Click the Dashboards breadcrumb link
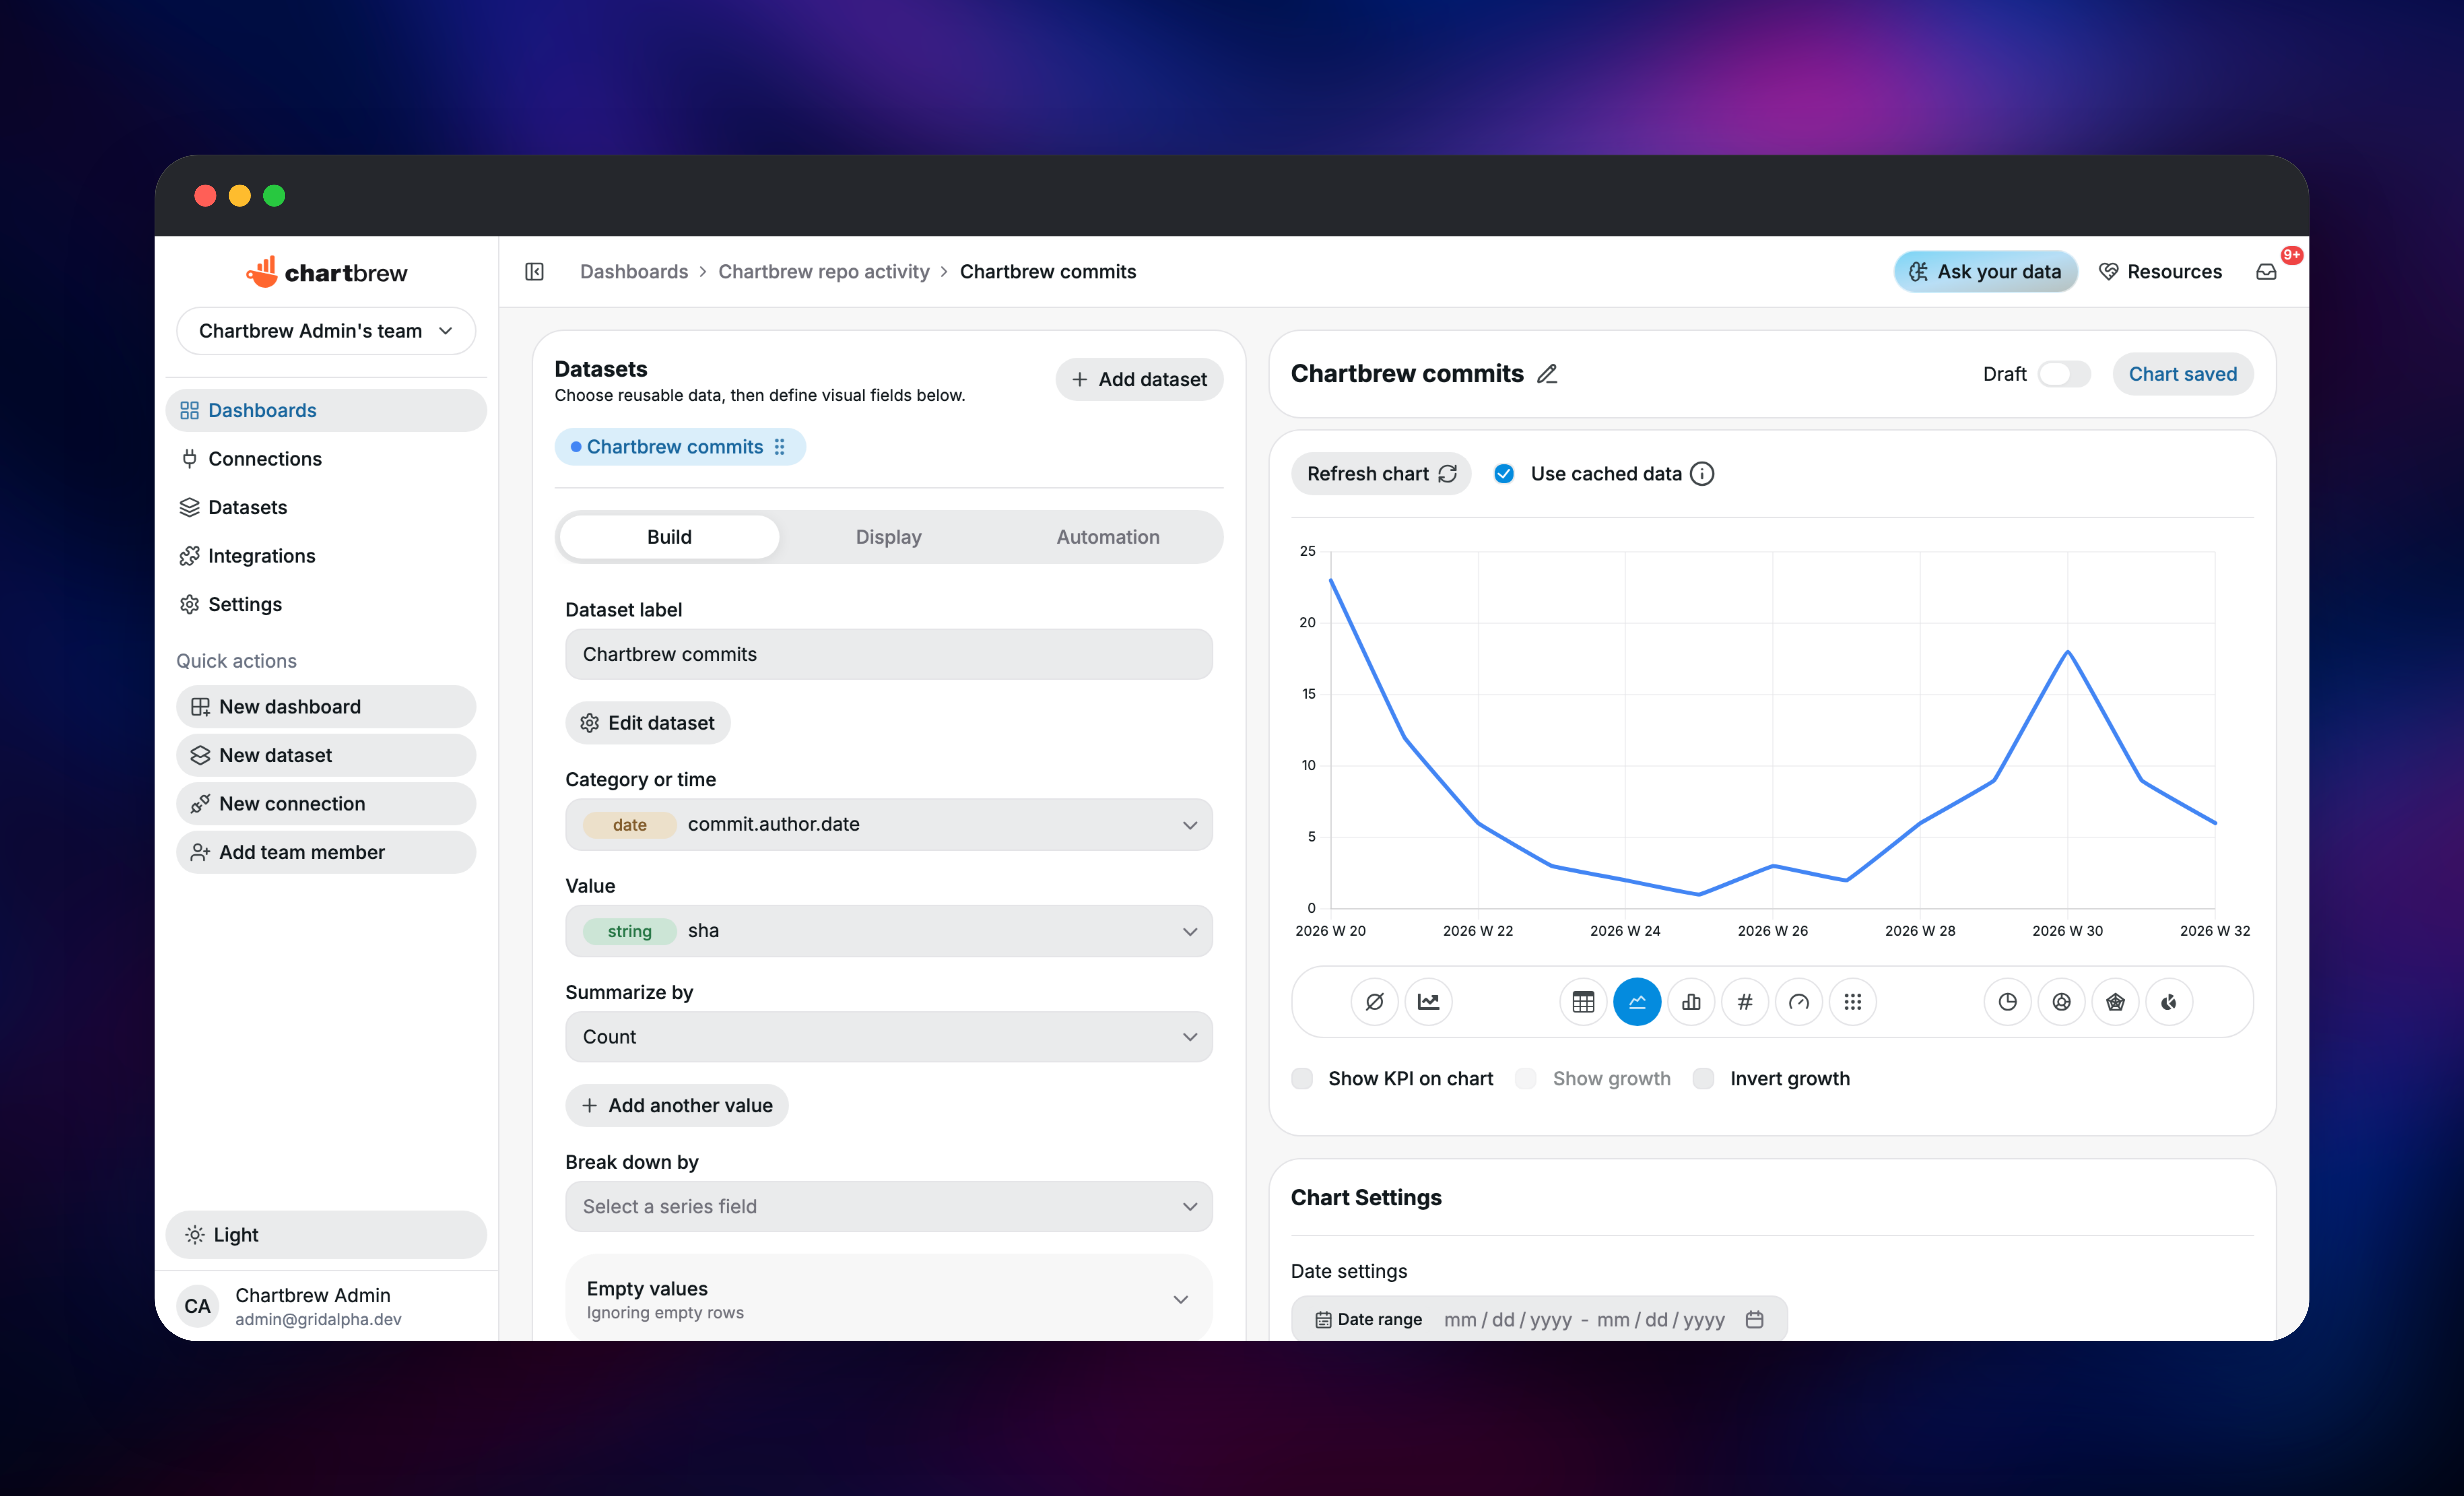Screen dimensions: 2464x1496 coord(634,272)
